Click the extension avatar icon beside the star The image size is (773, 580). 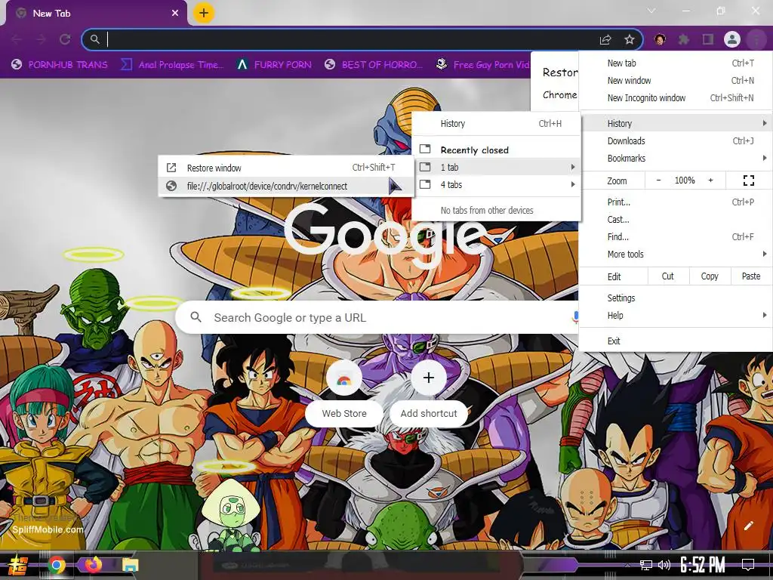click(x=660, y=39)
